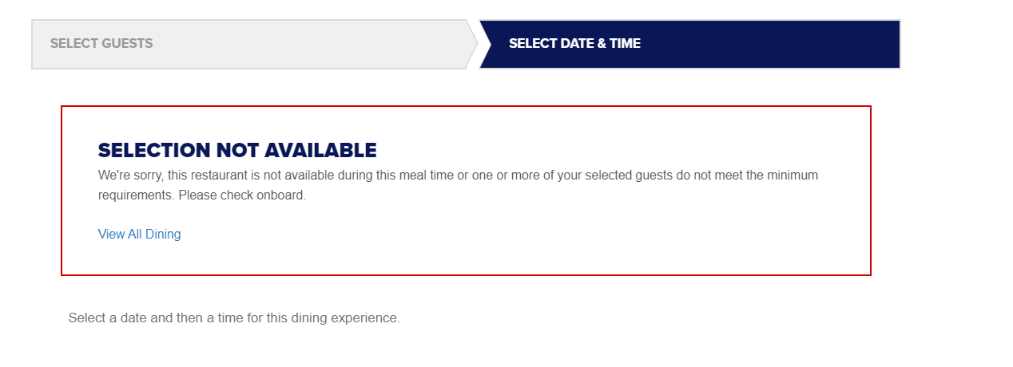1013x367 pixels.
Task: Click "SELECT GUESTS" label text
Action: 101,43
